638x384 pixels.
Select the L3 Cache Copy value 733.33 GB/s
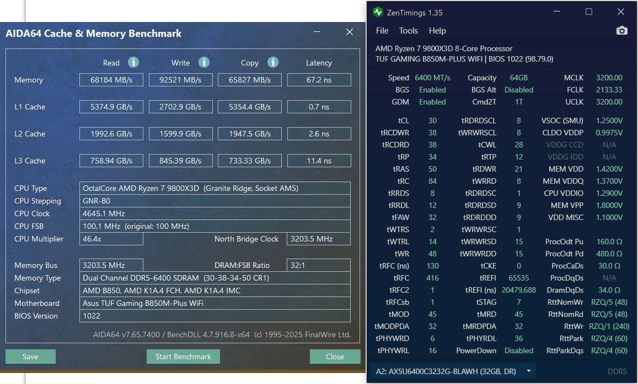250,161
